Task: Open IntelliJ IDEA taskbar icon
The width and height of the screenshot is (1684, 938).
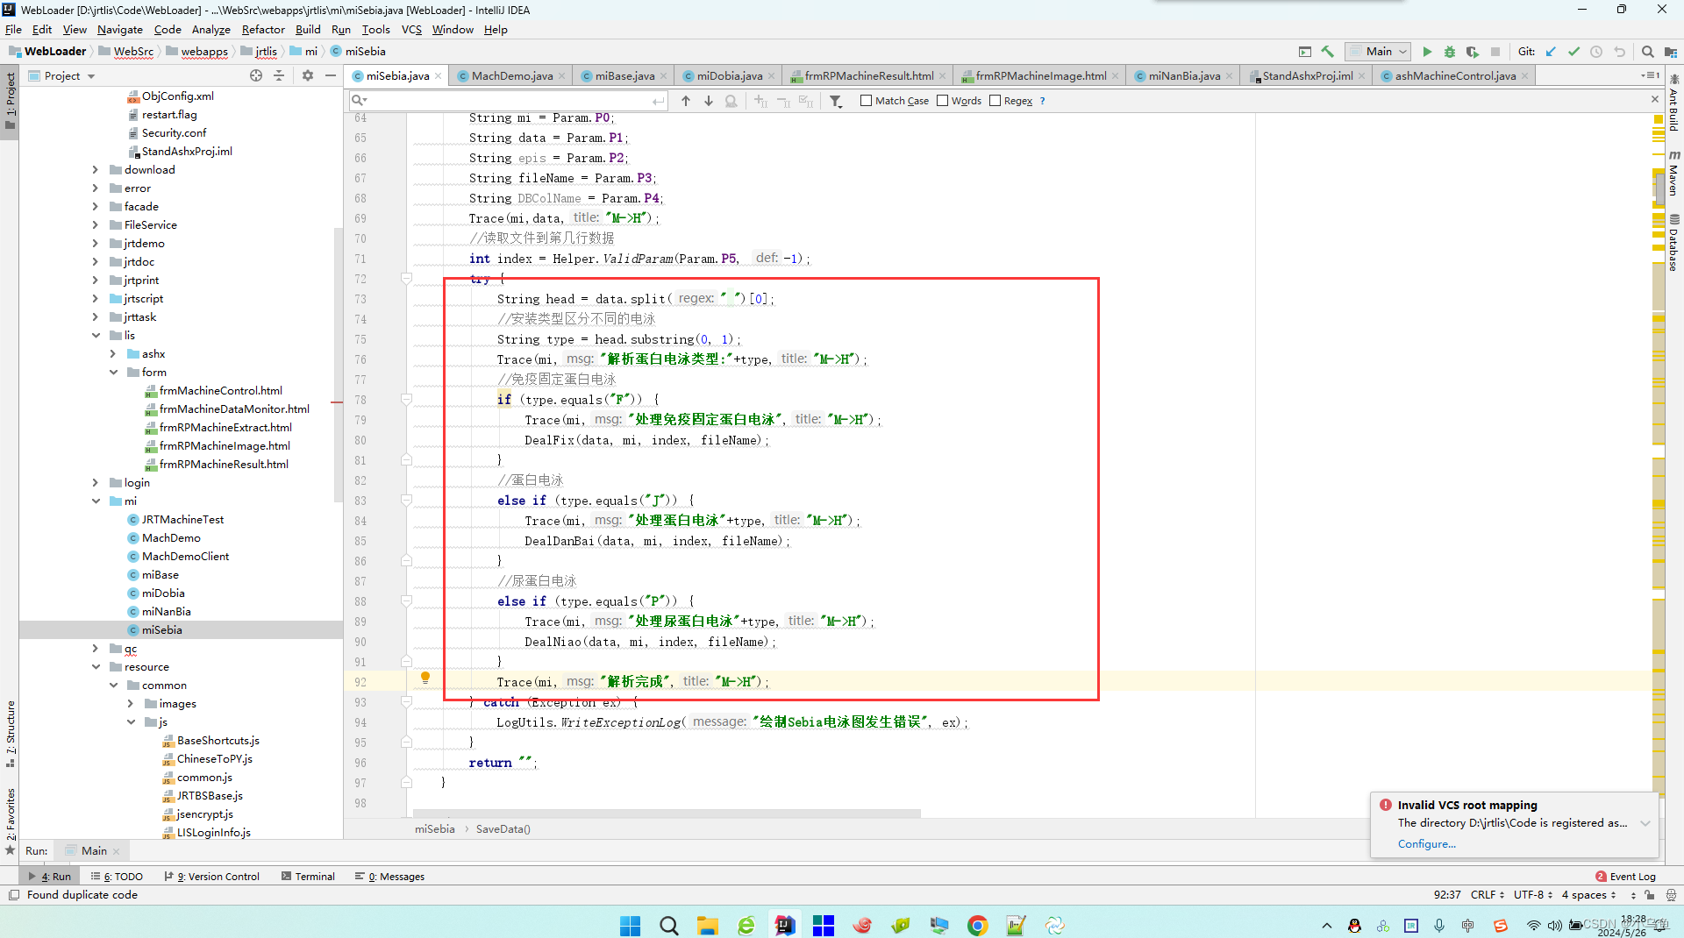Action: (785, 925)
